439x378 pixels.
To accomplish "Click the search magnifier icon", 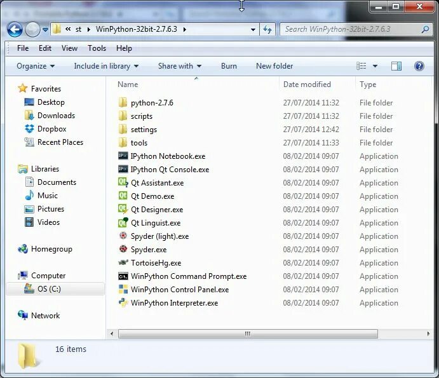I will pos(426,29).
